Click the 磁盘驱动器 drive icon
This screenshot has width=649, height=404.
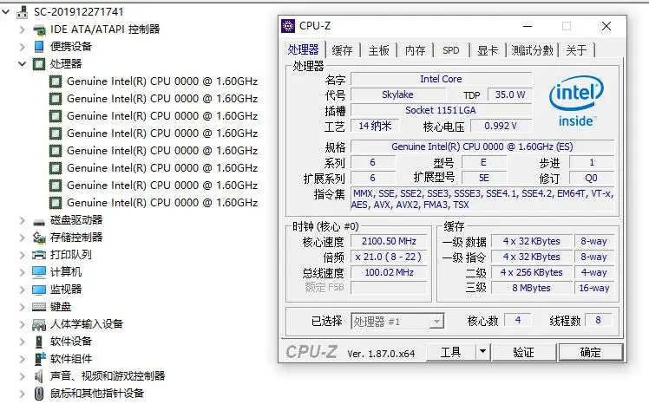pos(39,222)
